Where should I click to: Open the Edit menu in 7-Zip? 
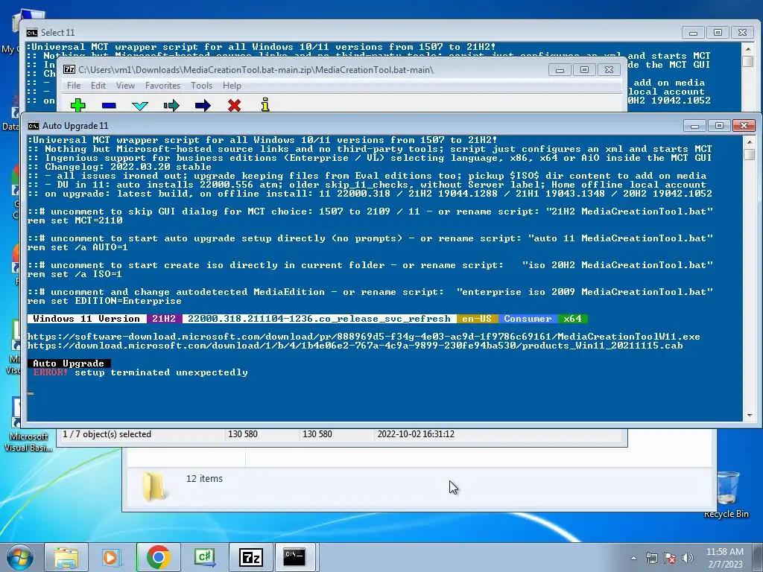(x=98, y=86)
